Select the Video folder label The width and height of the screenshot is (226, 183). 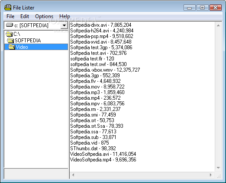pos(22,47)
